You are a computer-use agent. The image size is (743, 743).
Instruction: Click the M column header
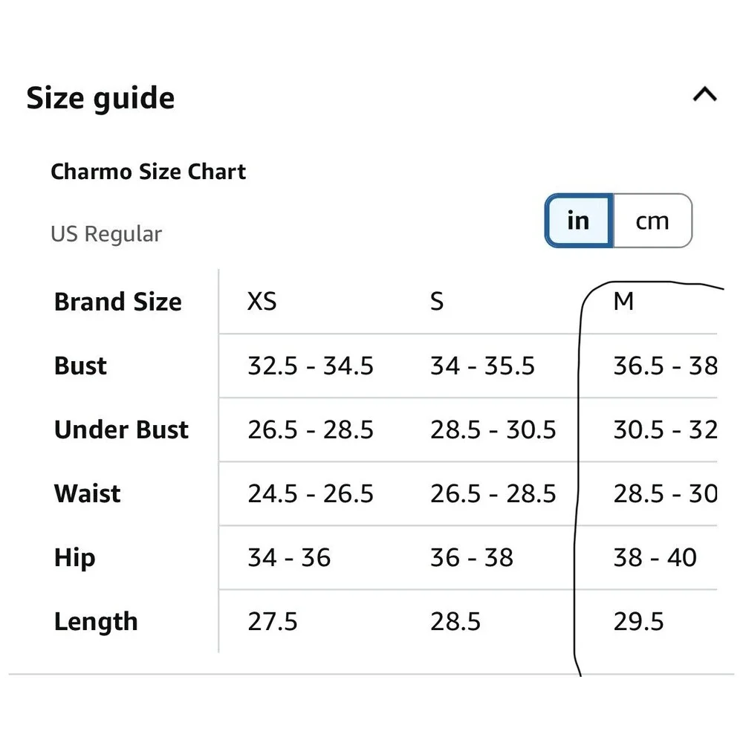[x=623, y=302]
